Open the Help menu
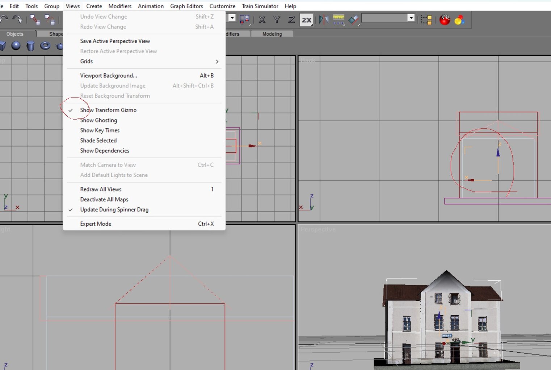The height and width of the screenshot is (370, 551). [290, 6]
